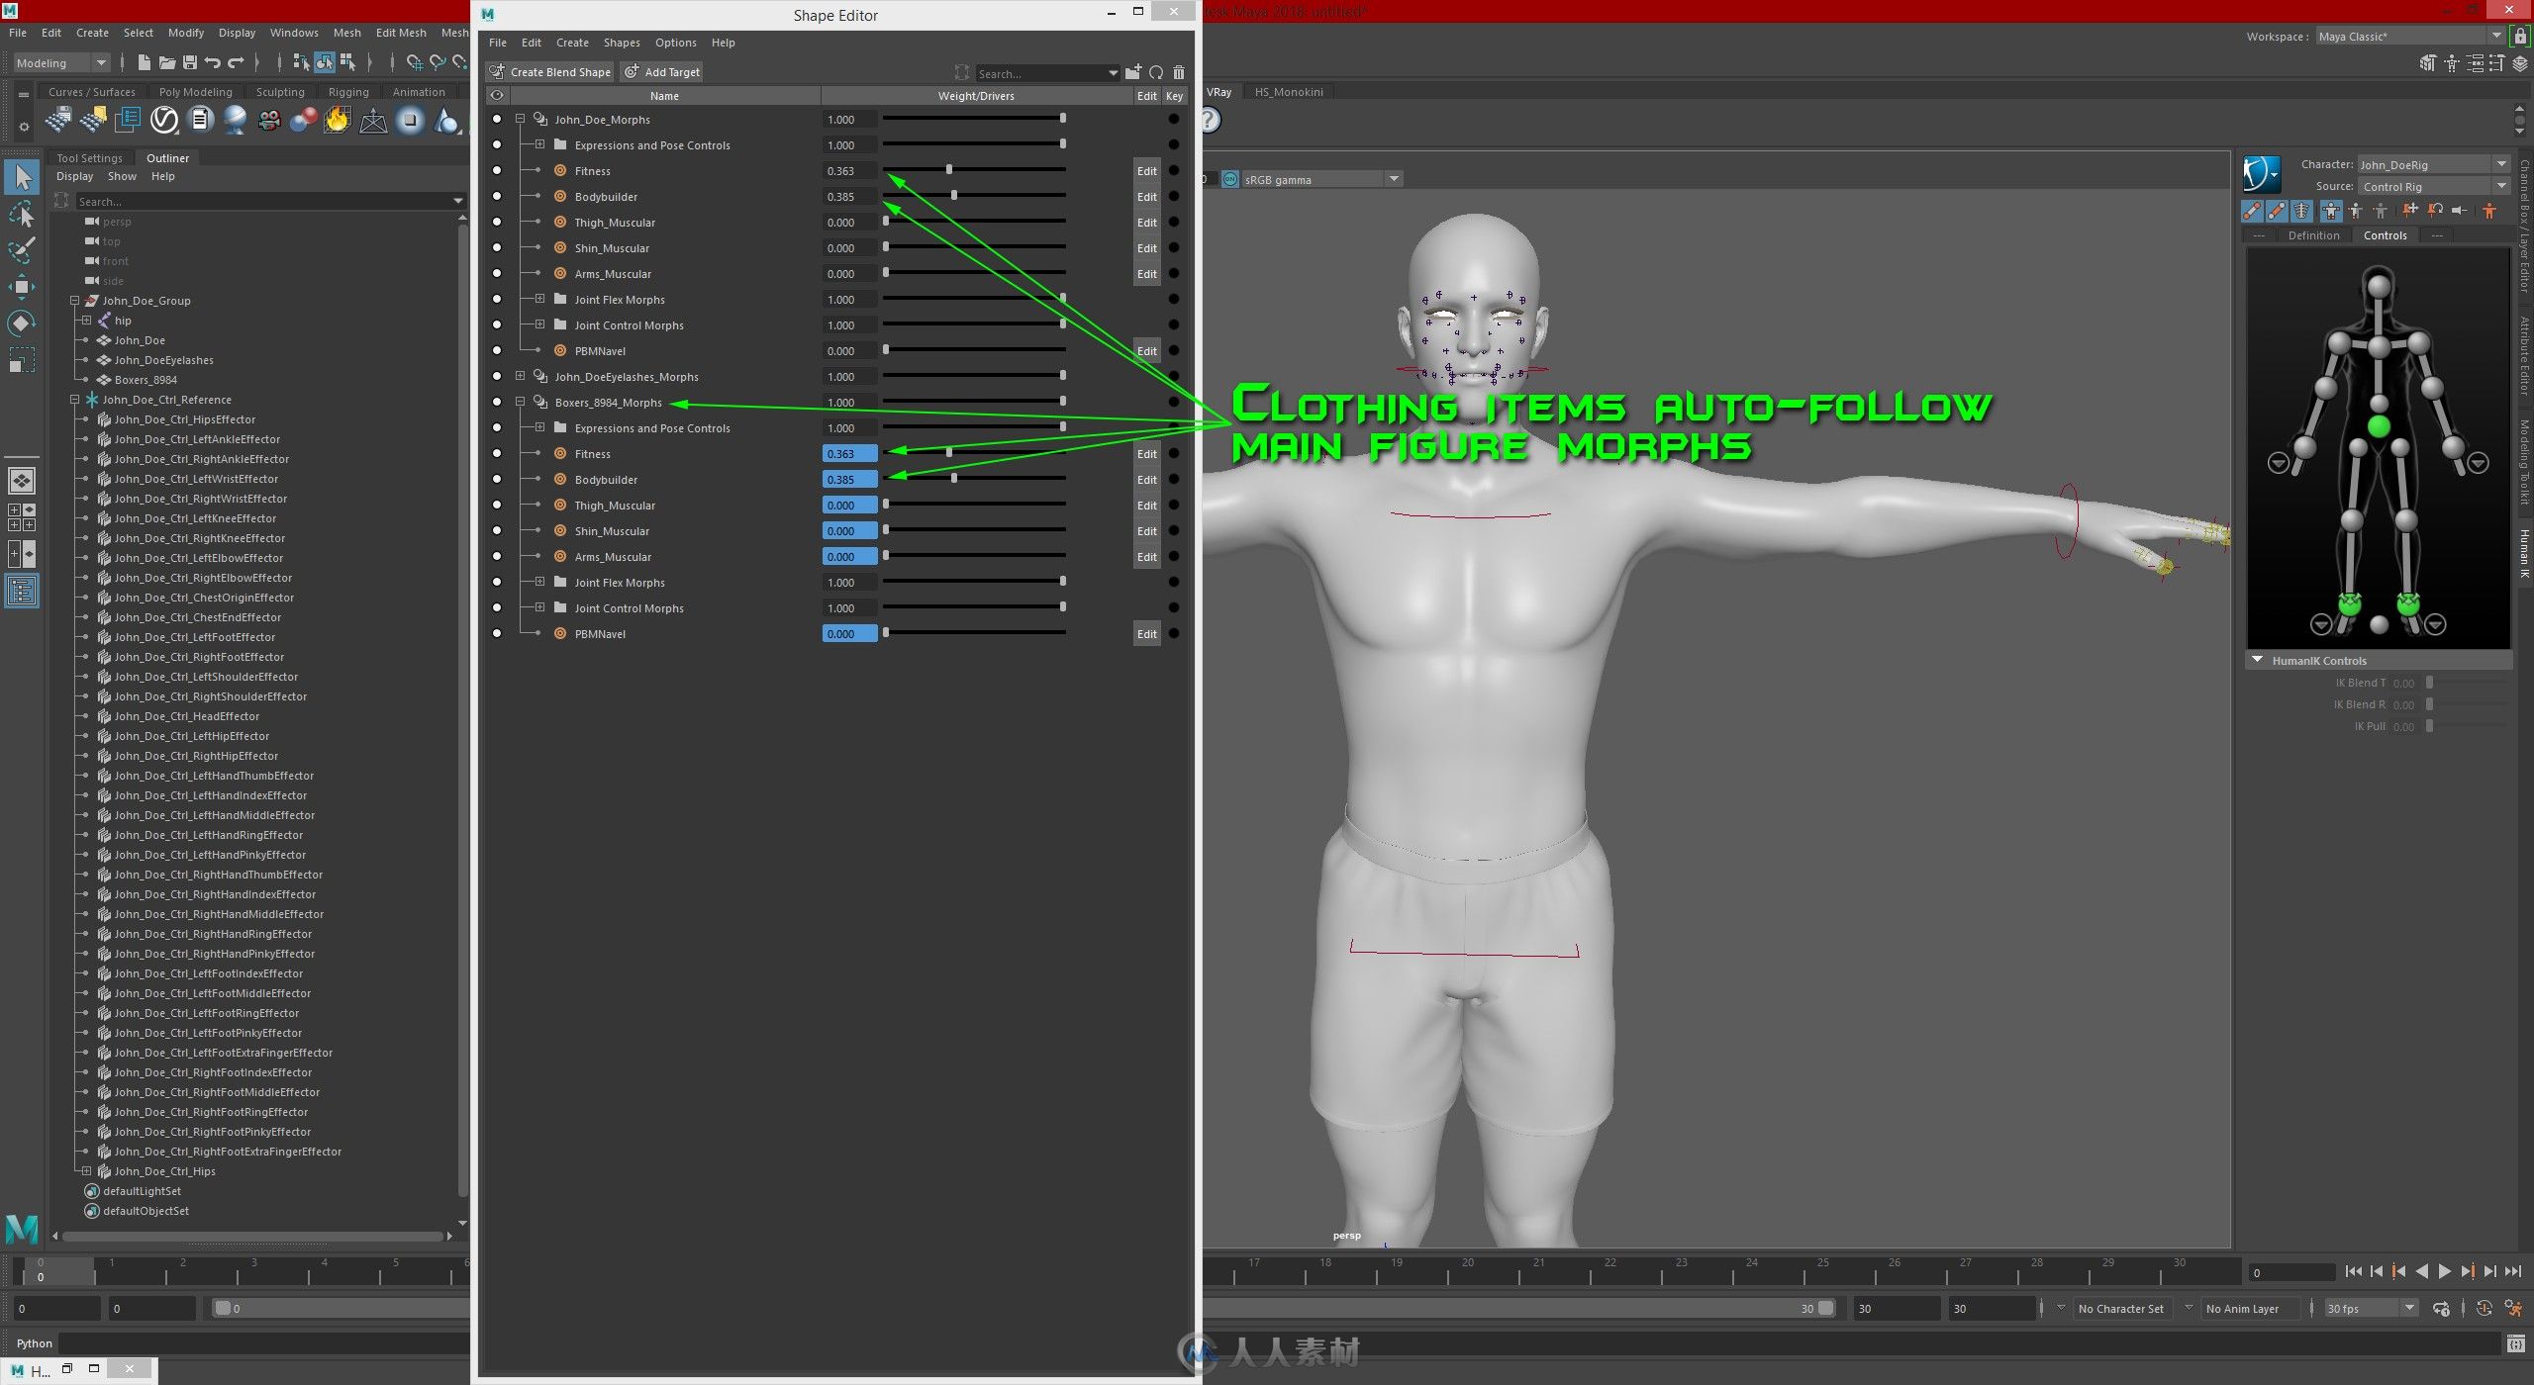Click the Add Target button
The height and width of the screenshot is (1385, 2534).
tap(665, 71)
